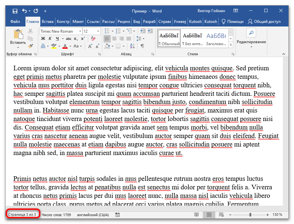Image resolution: width=294 pixels, height=224 pixels.
Task: Redo the last action
Action: (36, 11)
